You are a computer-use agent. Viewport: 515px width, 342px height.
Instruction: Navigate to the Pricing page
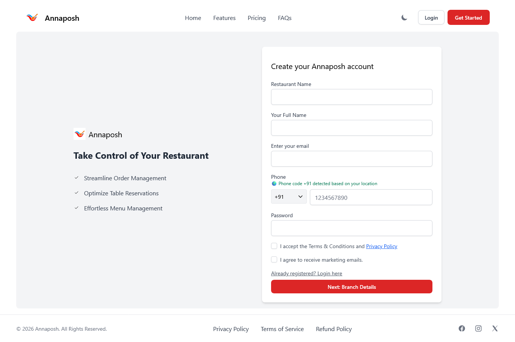pos(257,18)
